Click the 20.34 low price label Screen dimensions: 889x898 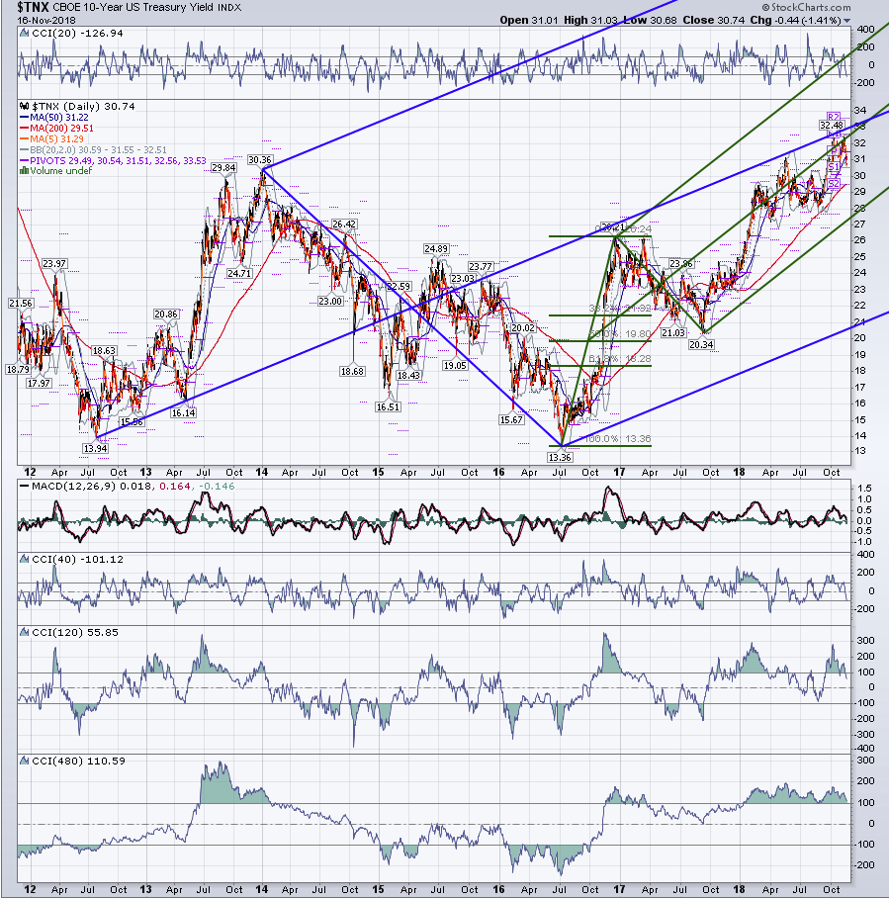[x=701, y=344]
